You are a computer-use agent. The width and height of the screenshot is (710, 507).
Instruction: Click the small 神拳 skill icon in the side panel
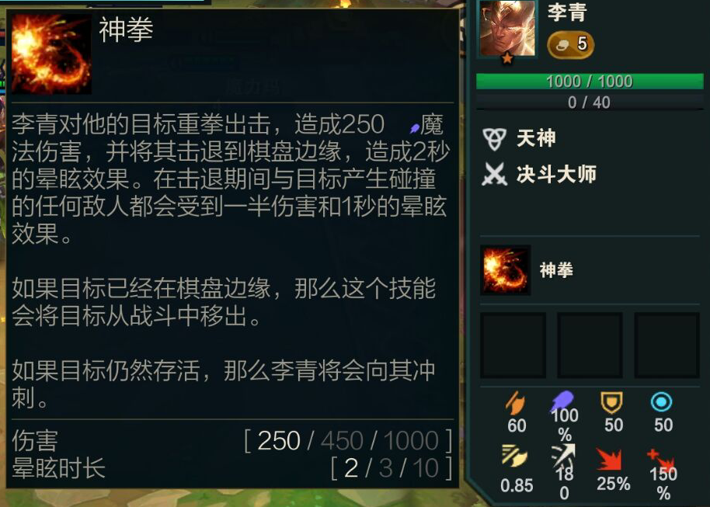click(506, 270)
